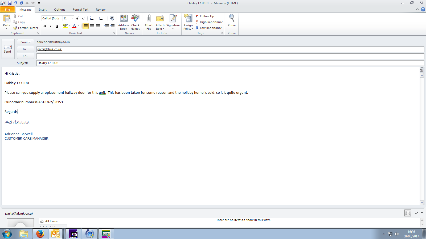Undo the last action in the quick access toolbar
The image size is (426, 239).
click(15, 3)
